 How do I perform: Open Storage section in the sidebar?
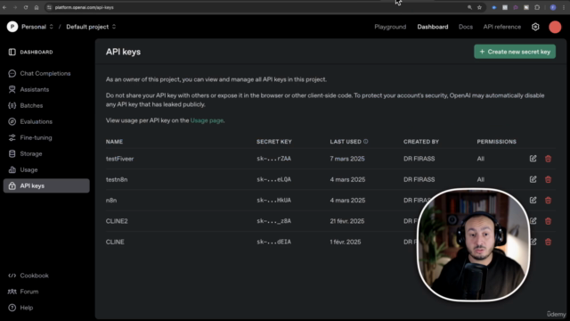tap(25, 153)
